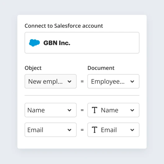The width and height of the screenshot is (164, 164).
Task: Click chevron arrow of left Email dropdown
Action: [70, 130]
